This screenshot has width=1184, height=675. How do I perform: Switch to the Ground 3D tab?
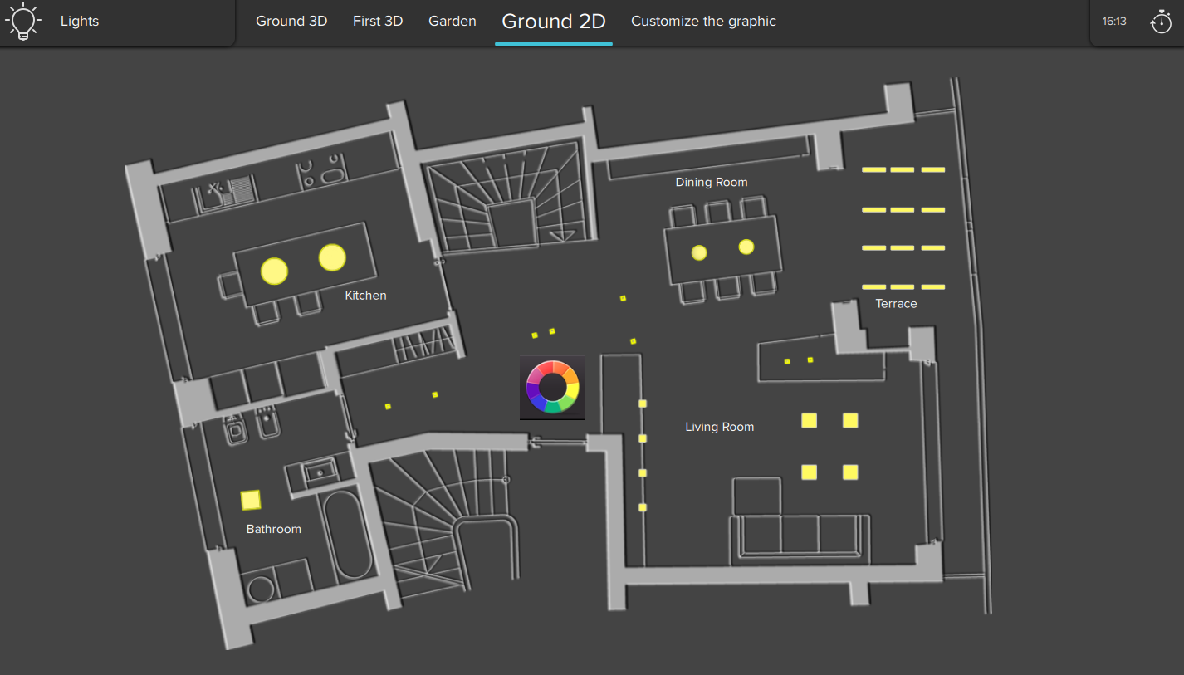pos(291,22)
